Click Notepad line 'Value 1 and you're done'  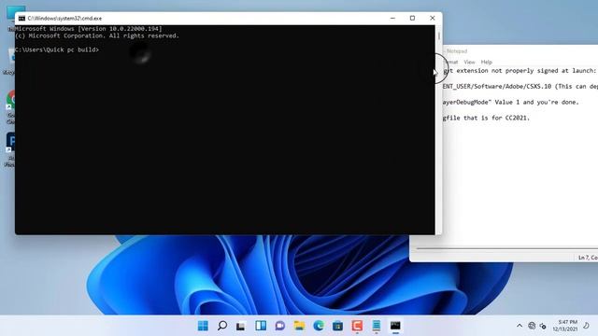tap(536, 102)
